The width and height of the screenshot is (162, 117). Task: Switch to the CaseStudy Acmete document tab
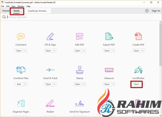pos(38,11)
